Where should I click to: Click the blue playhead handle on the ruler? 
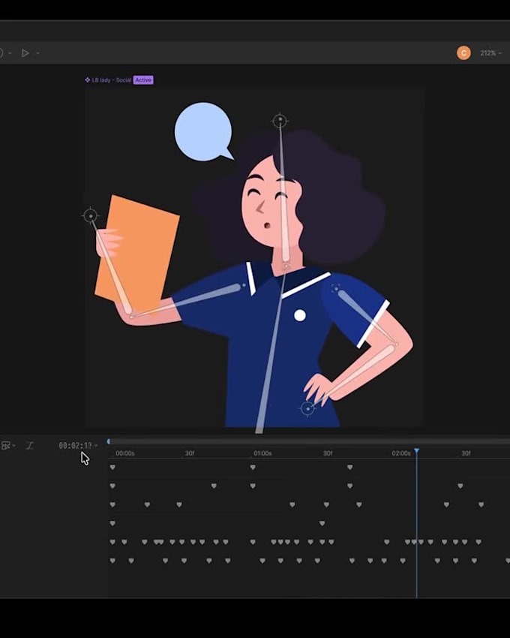point(416,451)
